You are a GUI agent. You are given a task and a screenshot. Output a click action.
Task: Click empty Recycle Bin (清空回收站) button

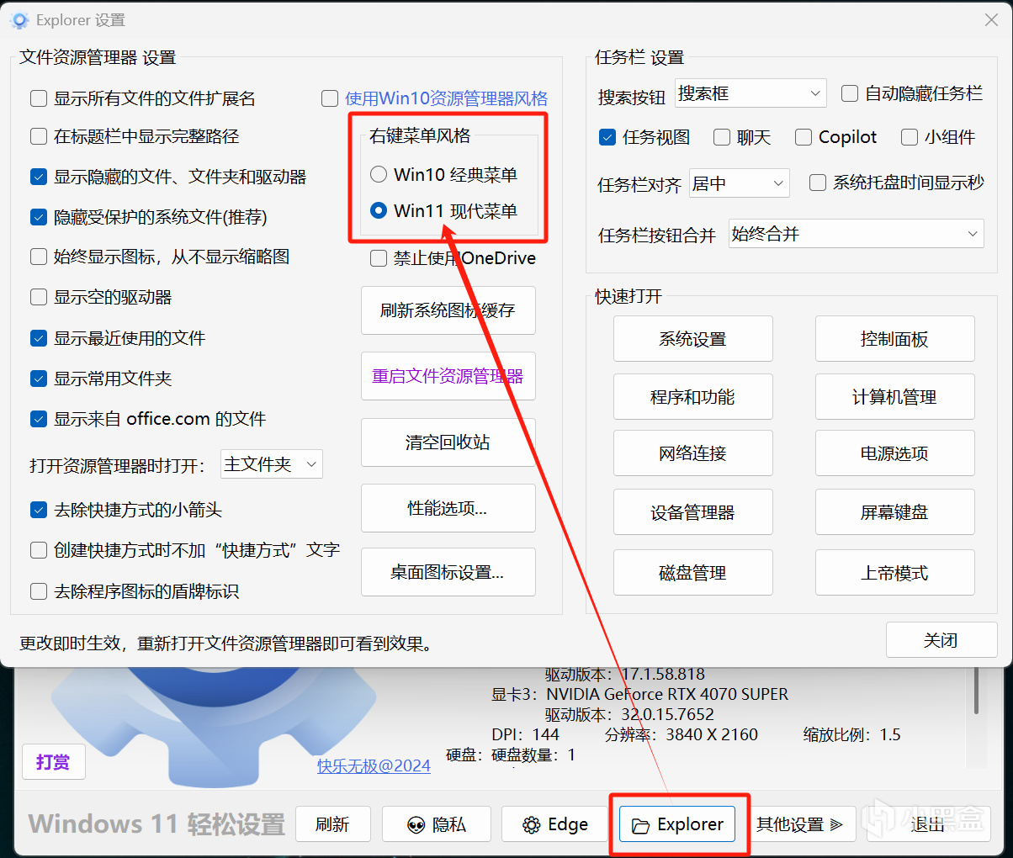(x=448, y=442)
